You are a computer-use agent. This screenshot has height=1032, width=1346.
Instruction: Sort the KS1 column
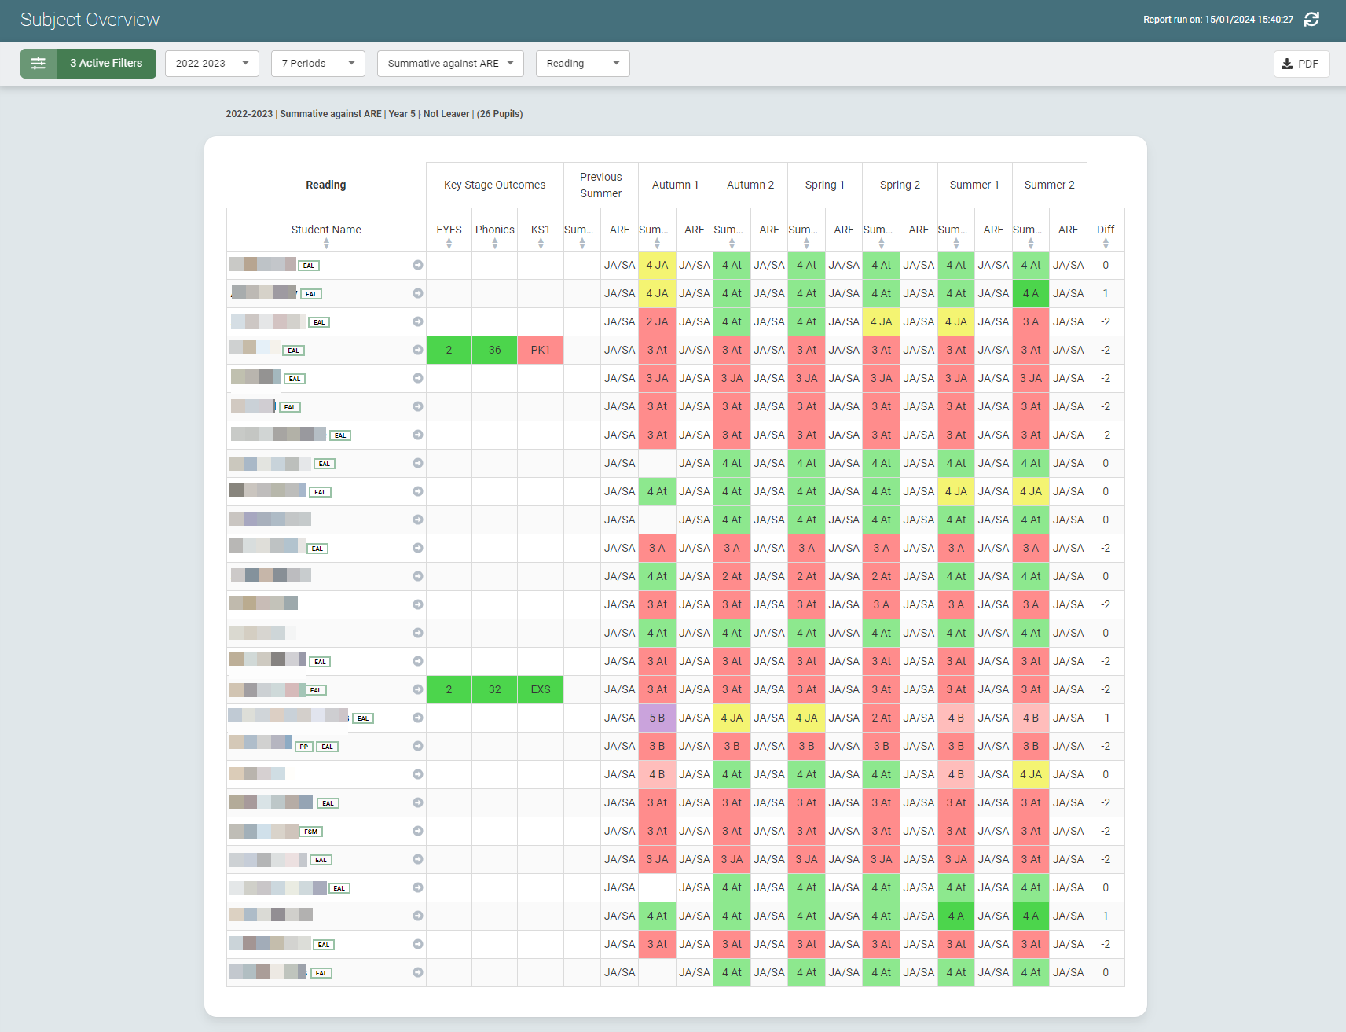pos(541,244)
